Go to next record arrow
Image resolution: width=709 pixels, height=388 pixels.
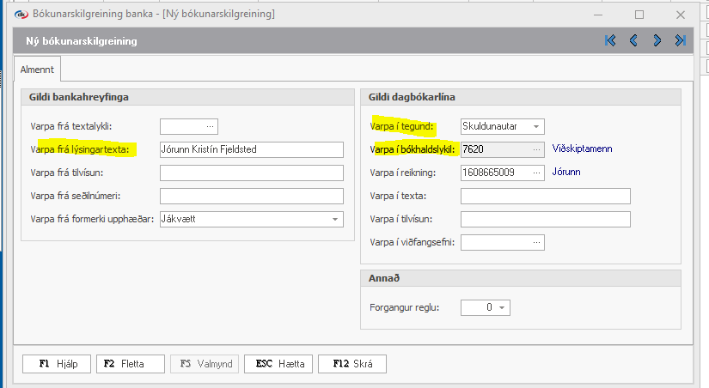click(x=657, y=40)
